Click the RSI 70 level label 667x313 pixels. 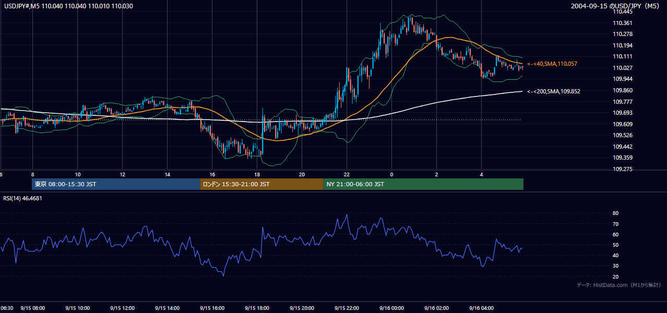[615, 224]
